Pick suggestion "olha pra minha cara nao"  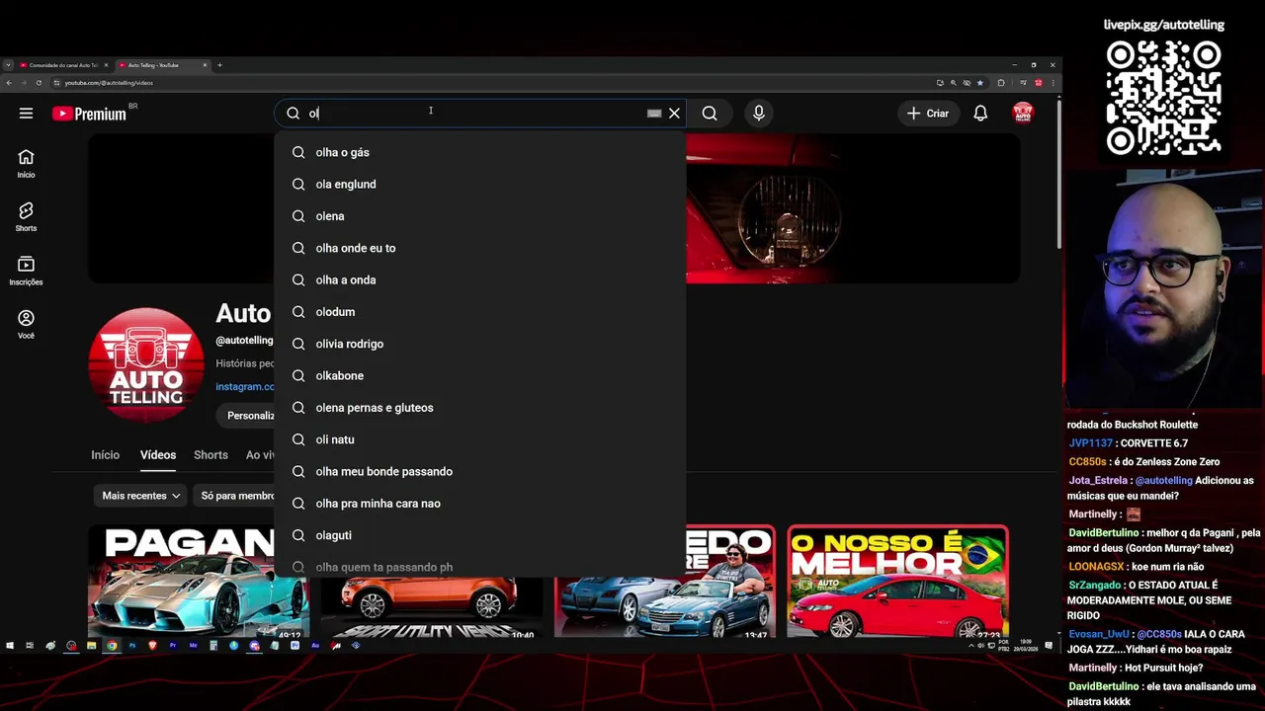pos(479,504)
